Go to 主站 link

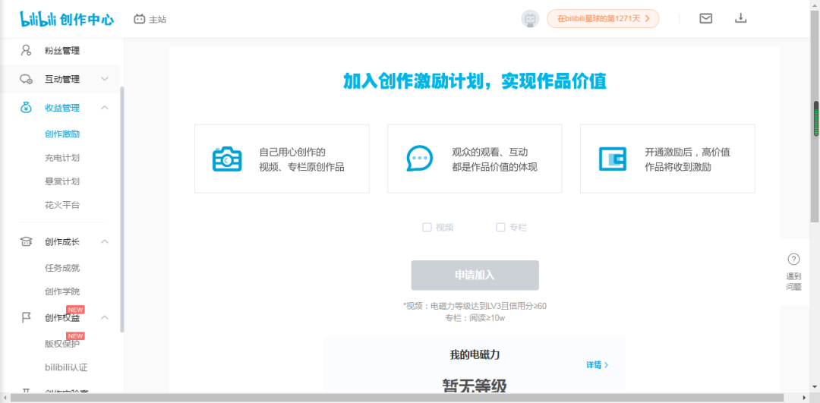158,19
